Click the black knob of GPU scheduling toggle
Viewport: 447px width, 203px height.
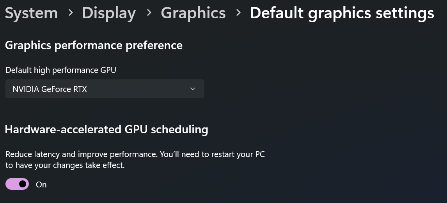coord(23,184)
